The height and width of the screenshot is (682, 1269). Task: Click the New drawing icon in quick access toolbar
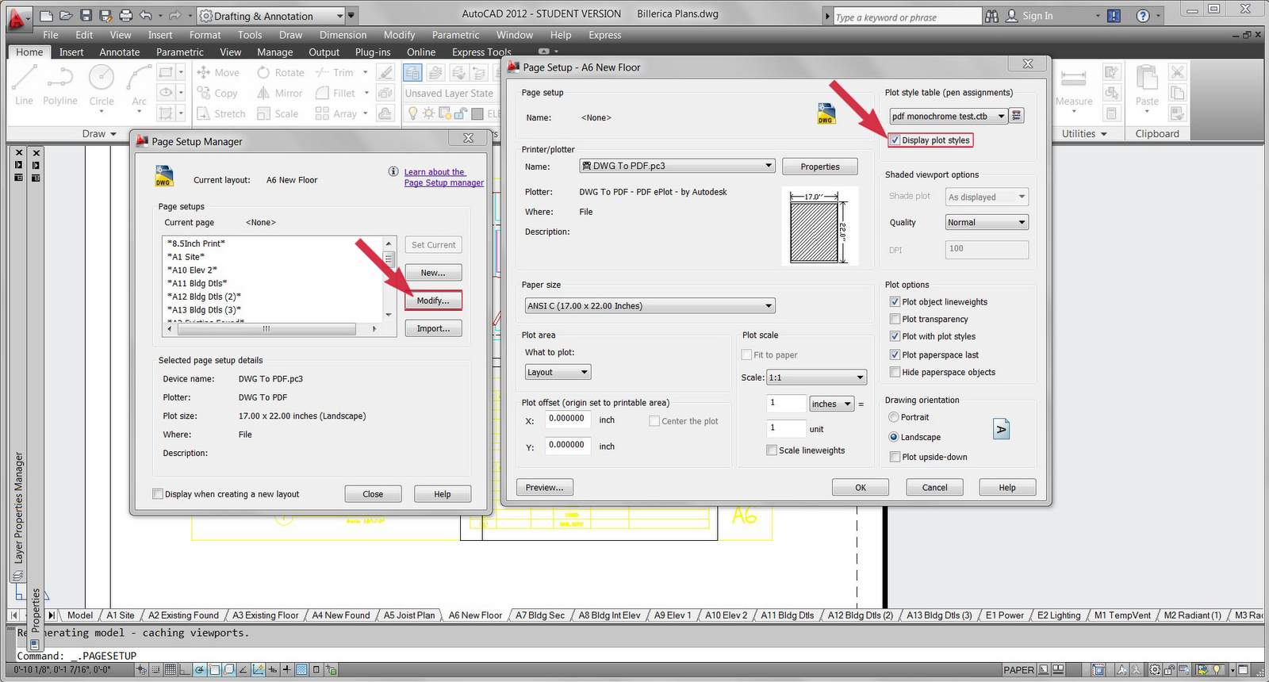pos(46,16)
